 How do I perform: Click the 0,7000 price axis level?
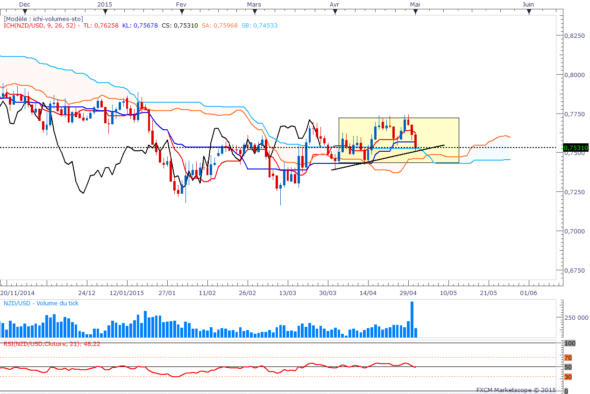coord(575,231)
